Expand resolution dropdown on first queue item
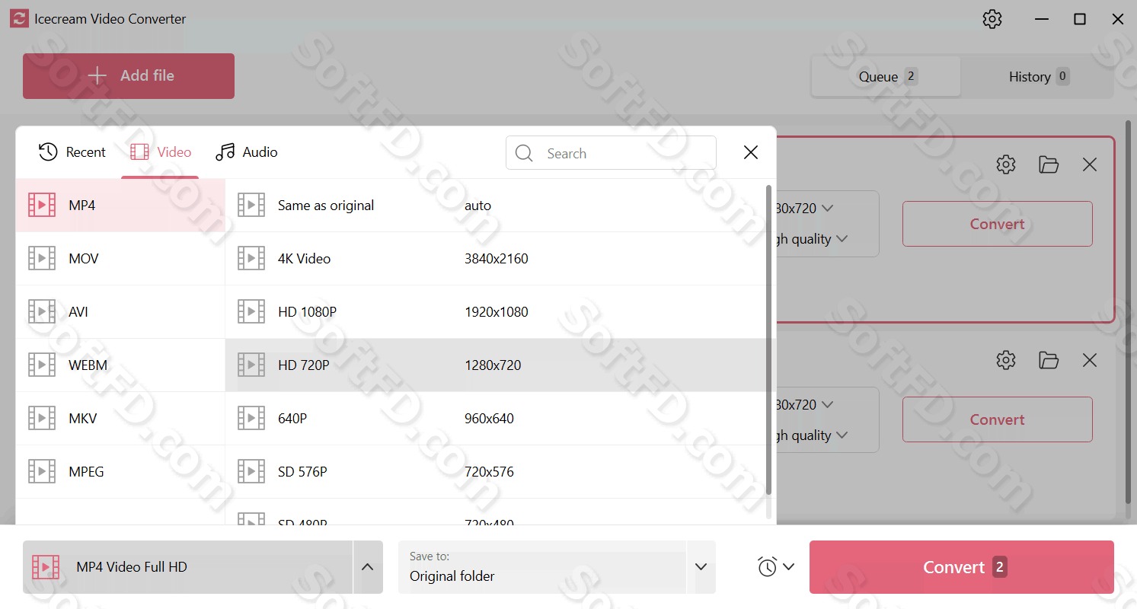This screenshot has width=1137, height=609. click(827, 208)
